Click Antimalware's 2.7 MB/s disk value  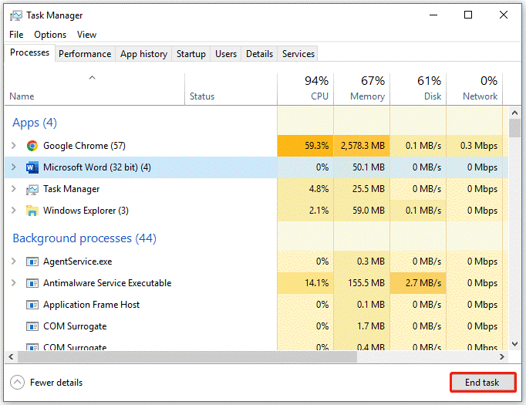(x=423, y=283)
